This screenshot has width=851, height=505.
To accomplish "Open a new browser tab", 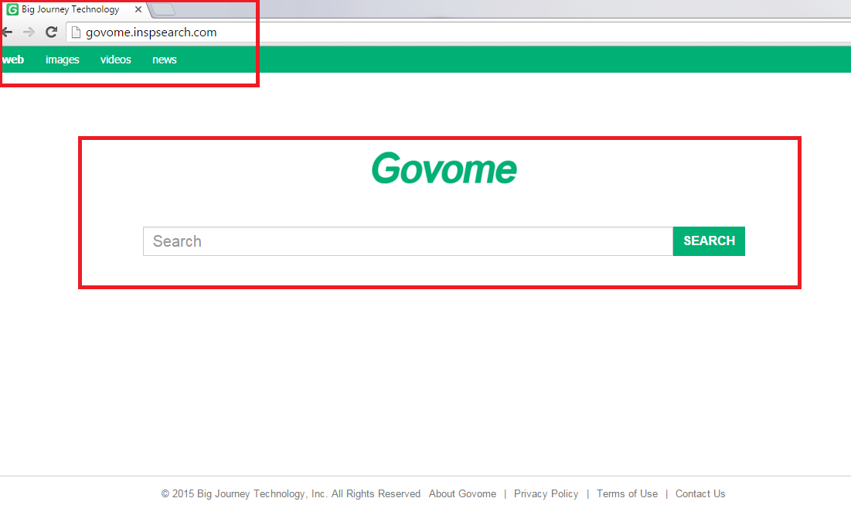I will point(163,10).
